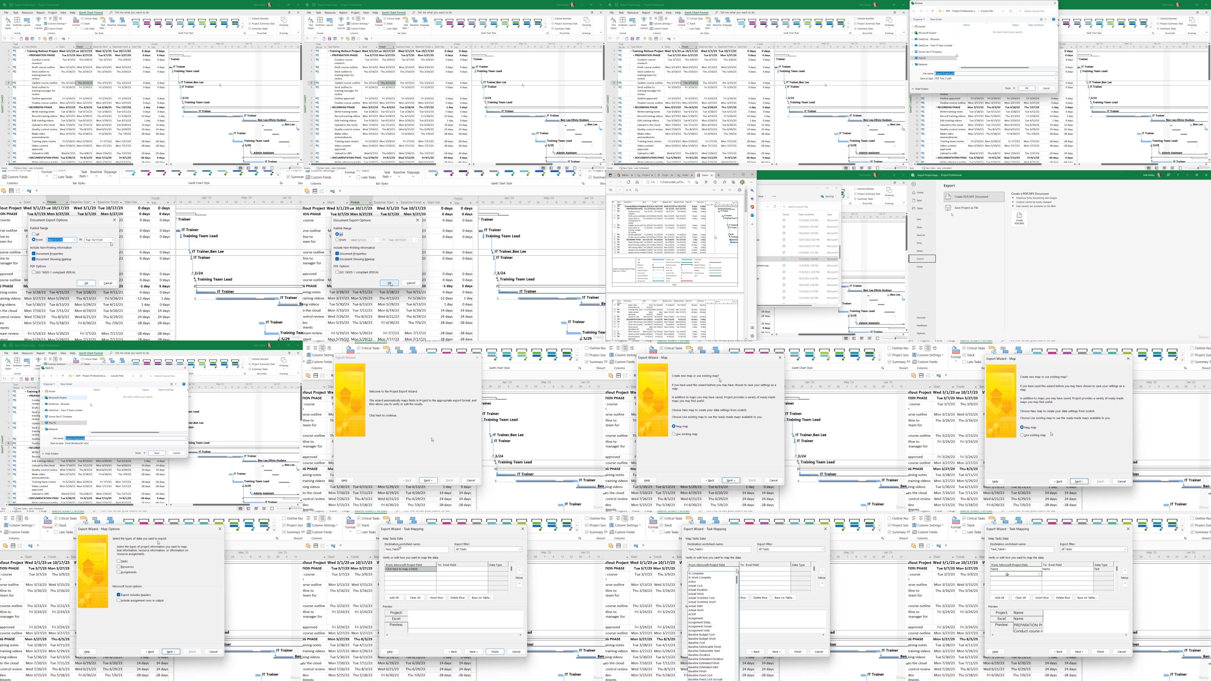Click Layout icon behind the Save As dialog

click(x=26, y=362)
